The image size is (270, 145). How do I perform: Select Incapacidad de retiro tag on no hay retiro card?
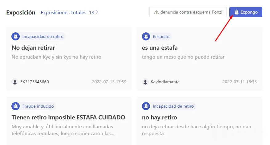[x=173, y=106]
